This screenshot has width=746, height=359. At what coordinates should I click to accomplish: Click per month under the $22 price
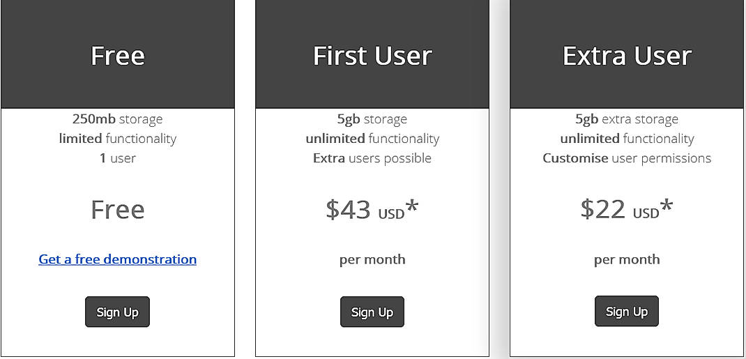click(x=627, y=259)
